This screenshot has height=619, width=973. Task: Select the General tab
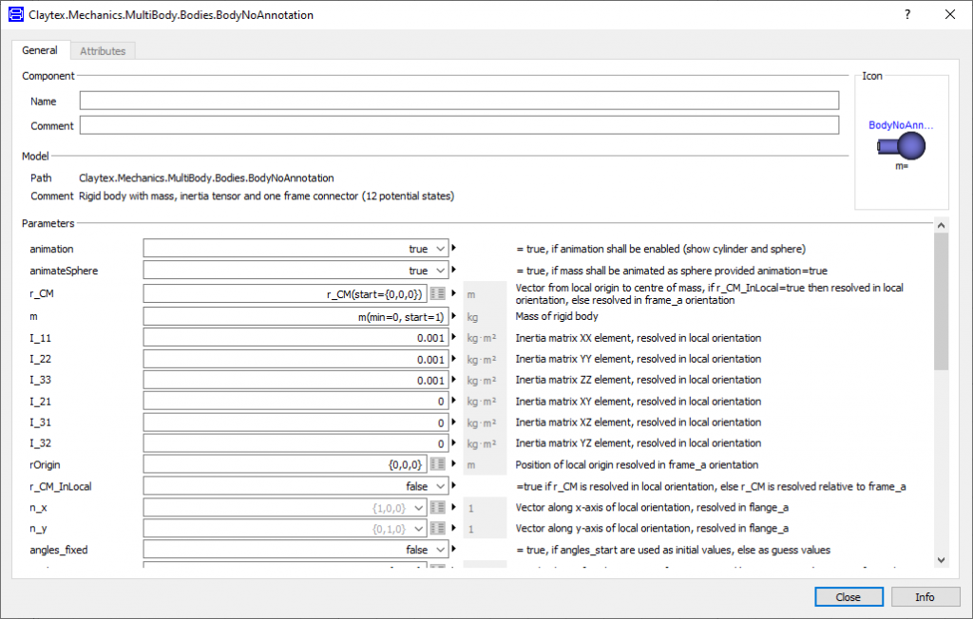[40, 50]
